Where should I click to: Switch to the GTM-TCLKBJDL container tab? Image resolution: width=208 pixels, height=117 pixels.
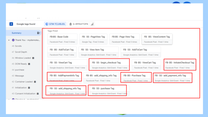click(x=55, y=24)
